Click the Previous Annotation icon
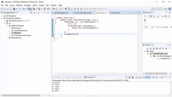Screen dimensions: 172x97 [90, 9]
